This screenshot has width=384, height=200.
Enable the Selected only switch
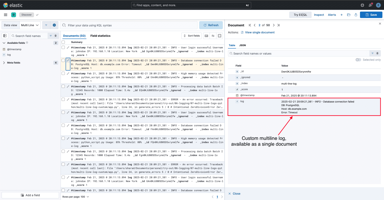pos(358,60)
